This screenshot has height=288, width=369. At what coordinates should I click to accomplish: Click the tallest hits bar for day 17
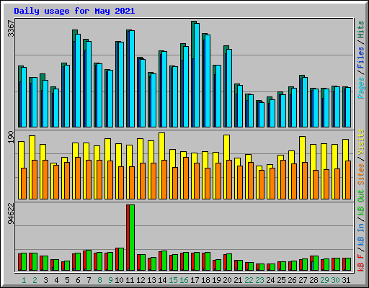click(x=193, y=74)
